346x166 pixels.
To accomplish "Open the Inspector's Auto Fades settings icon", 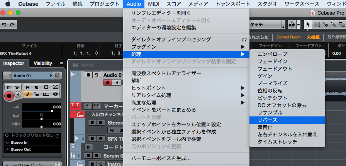I will pos(55,87).
